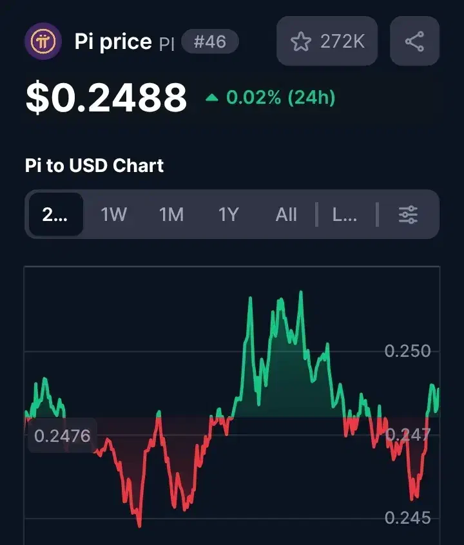Click the #46 rank badge
Screen dimensions: 464x545
click(210, 43)
